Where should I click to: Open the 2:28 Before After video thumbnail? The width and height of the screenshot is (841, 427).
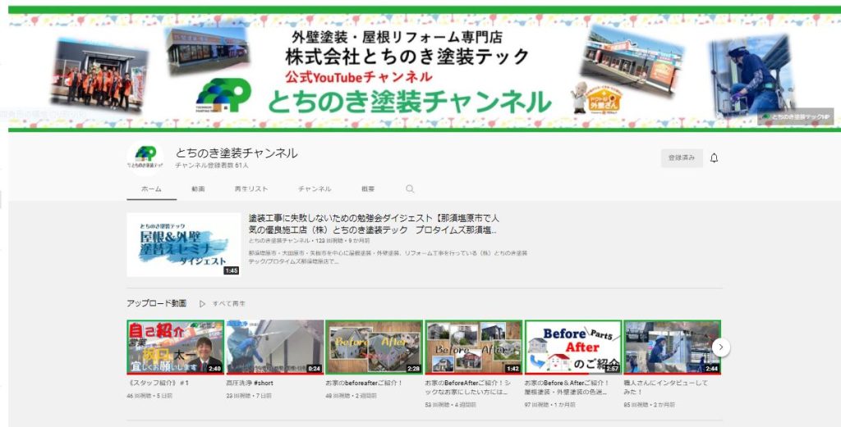pos(374,347)
